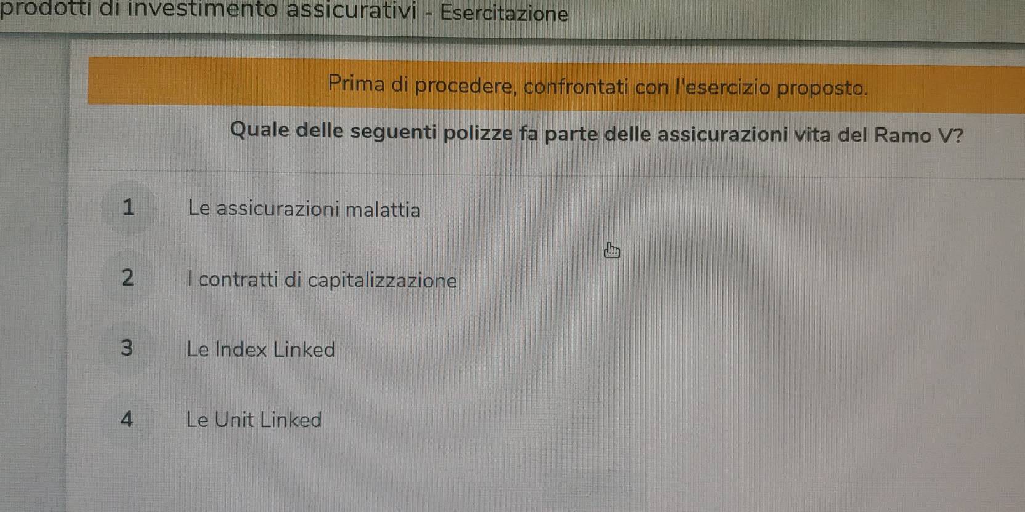Click the 'Esercitazione' page title

coord(504,13)
